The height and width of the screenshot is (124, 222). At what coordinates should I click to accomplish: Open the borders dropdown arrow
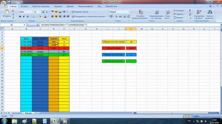tap(36, 17)
